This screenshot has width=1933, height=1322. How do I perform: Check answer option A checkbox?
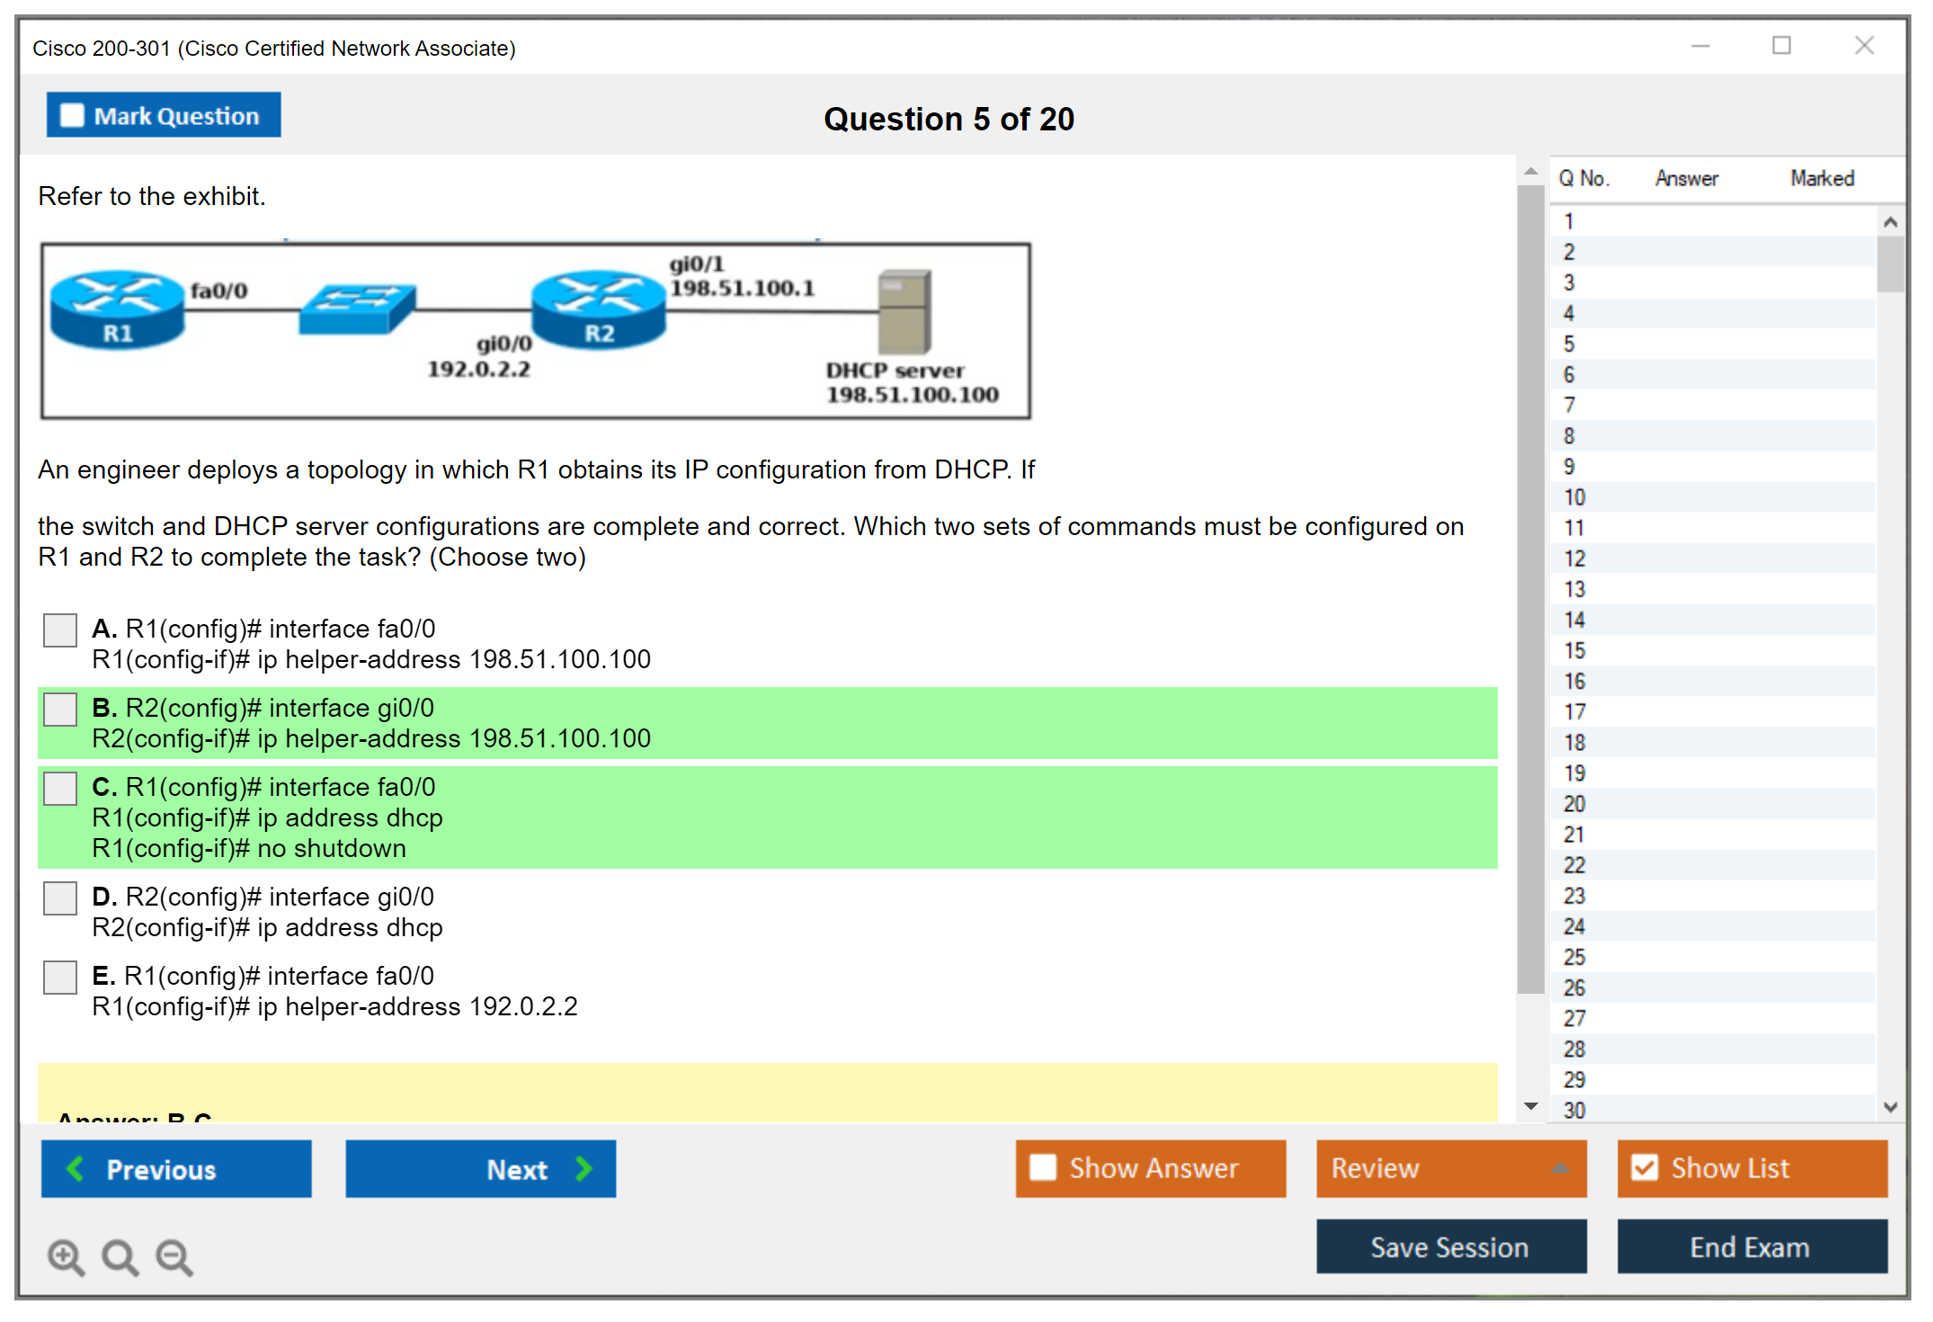pyautogui.click(x=60, y=630)
